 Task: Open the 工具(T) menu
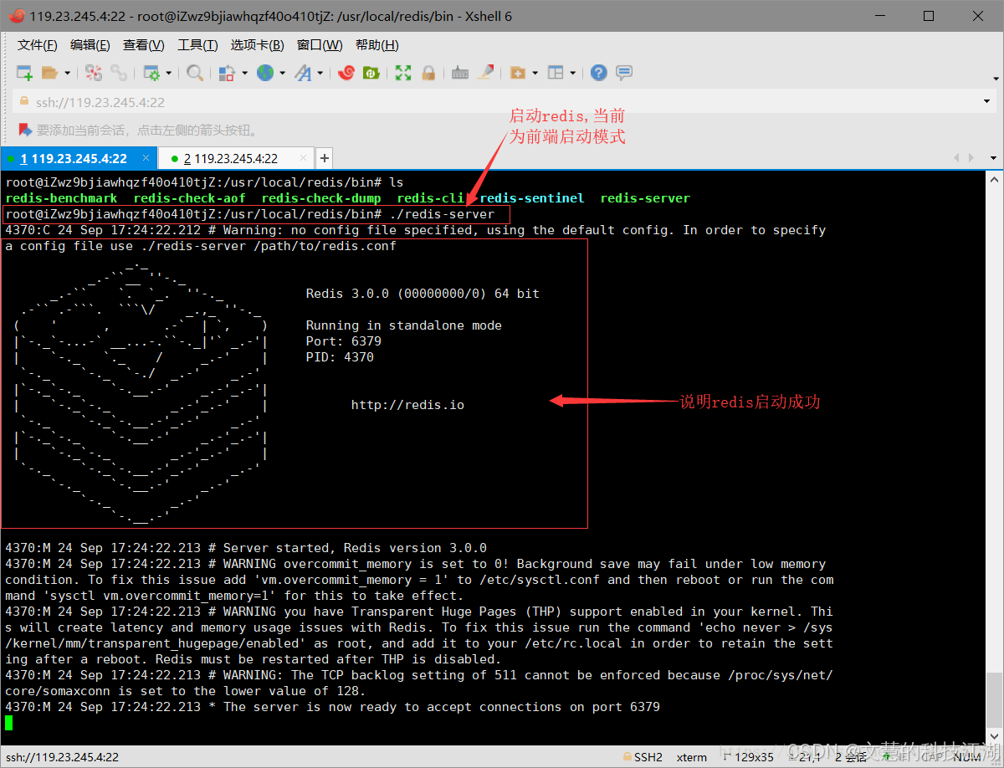[x=197, y=45]
